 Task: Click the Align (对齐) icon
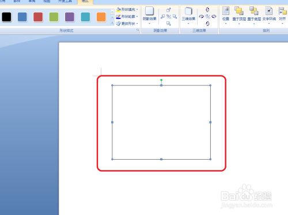pyautogui.click(x=282, y=15)
